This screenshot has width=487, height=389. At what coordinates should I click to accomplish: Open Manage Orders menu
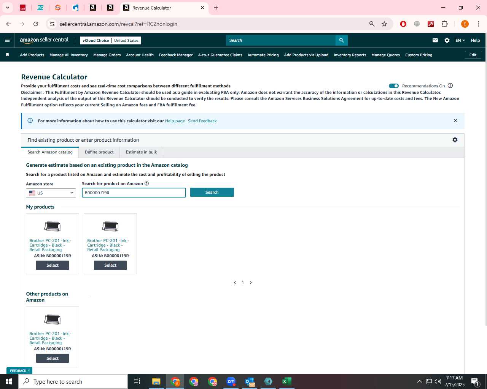pos(107,55)
